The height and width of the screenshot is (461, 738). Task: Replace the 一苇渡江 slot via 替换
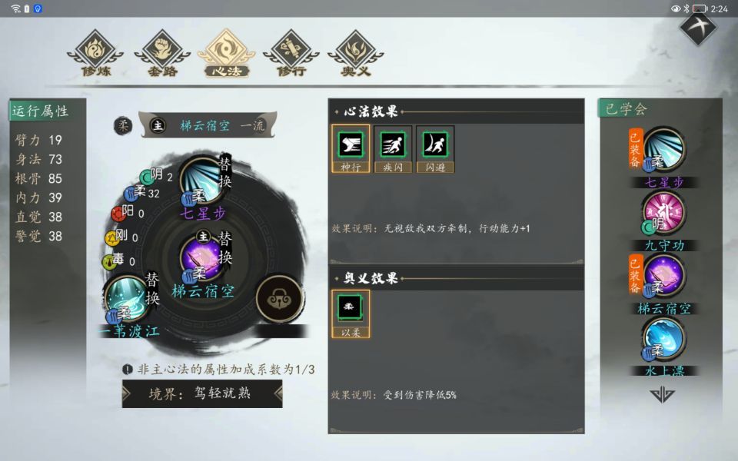152,289
